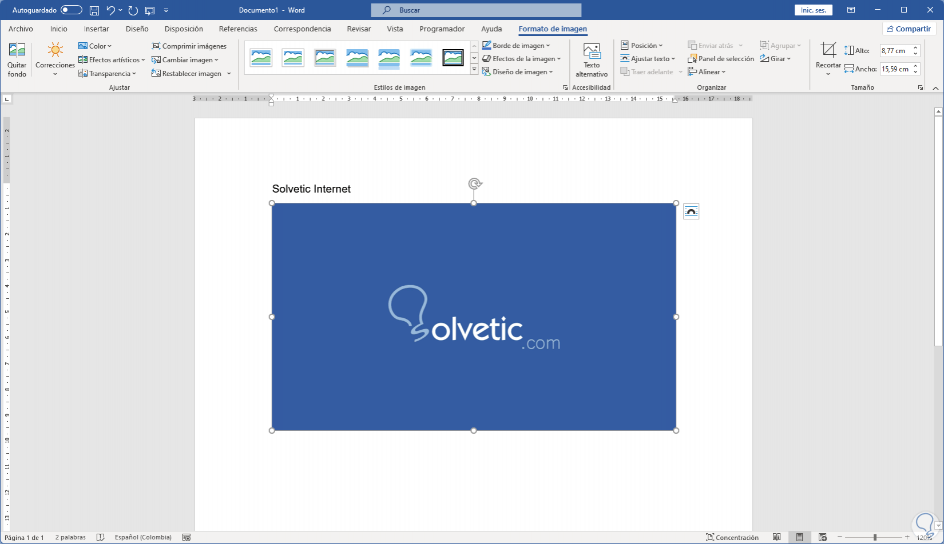944x544 pixels.
Task: Click the zoom in plus button
Action: 907,537
